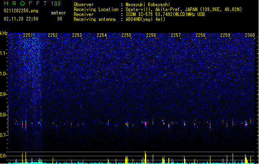
Task: Click the 0.8 kHz axis label
Action: click(x=4, y=115)
